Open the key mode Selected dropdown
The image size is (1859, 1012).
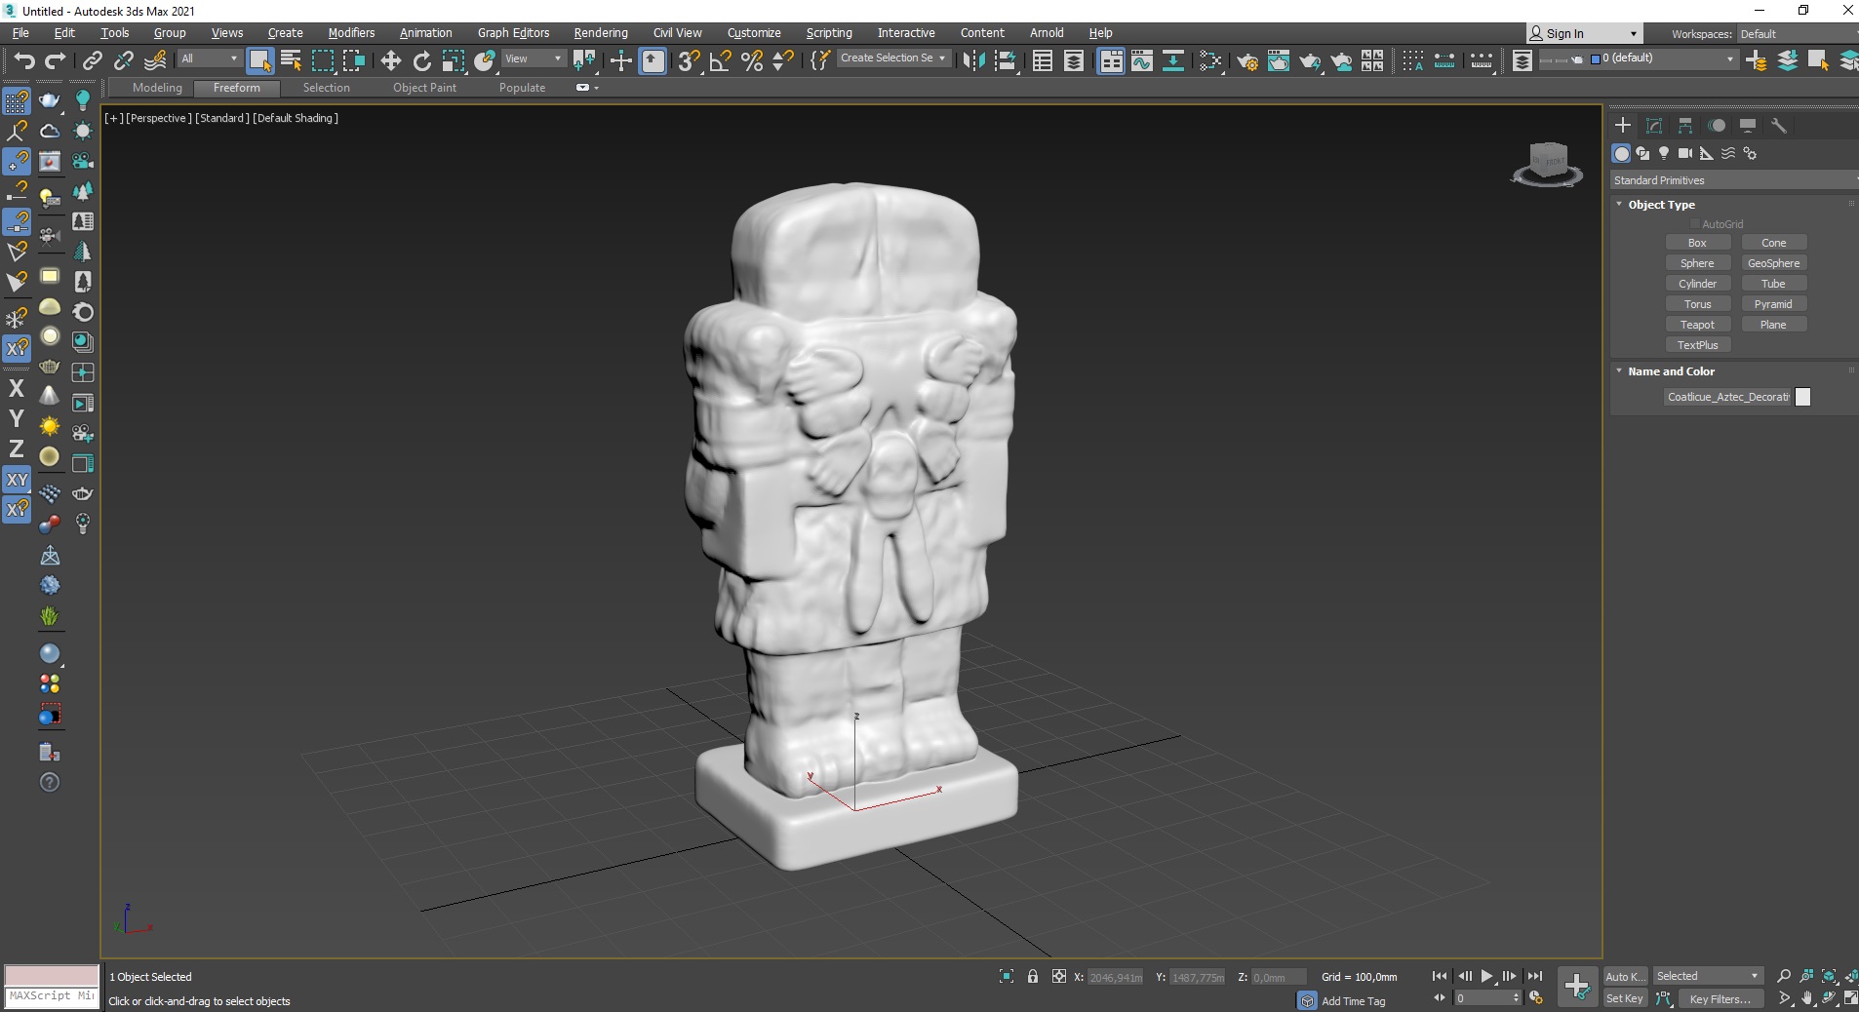pos(1707,976)
